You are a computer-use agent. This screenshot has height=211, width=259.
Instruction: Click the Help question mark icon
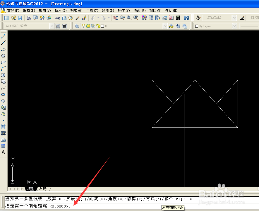coord(186,18)
